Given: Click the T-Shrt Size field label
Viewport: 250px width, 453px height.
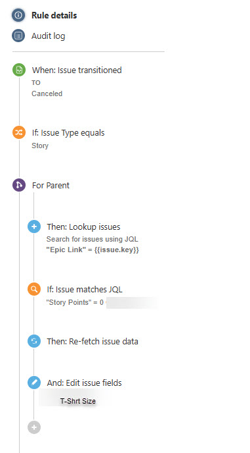Looking at the screenshot, I should 78,401.
